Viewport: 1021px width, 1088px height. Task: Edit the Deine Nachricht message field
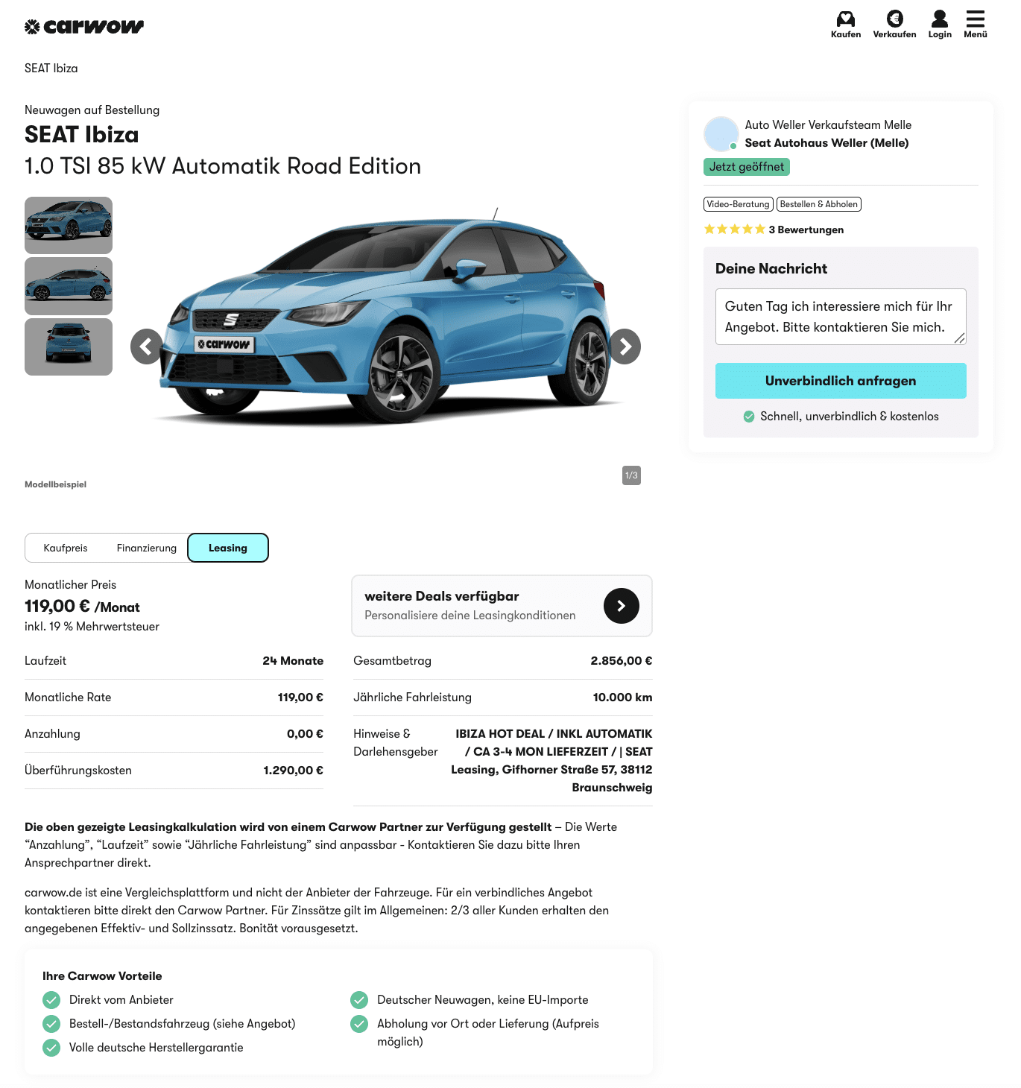(841, 317)
